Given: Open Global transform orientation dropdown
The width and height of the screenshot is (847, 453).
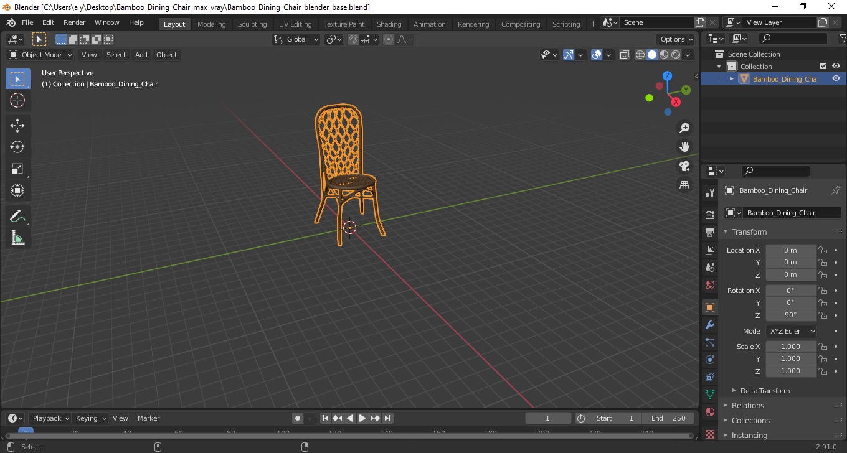Looking at the screenshot, I should pyautogui.click(x=296, y=39).
